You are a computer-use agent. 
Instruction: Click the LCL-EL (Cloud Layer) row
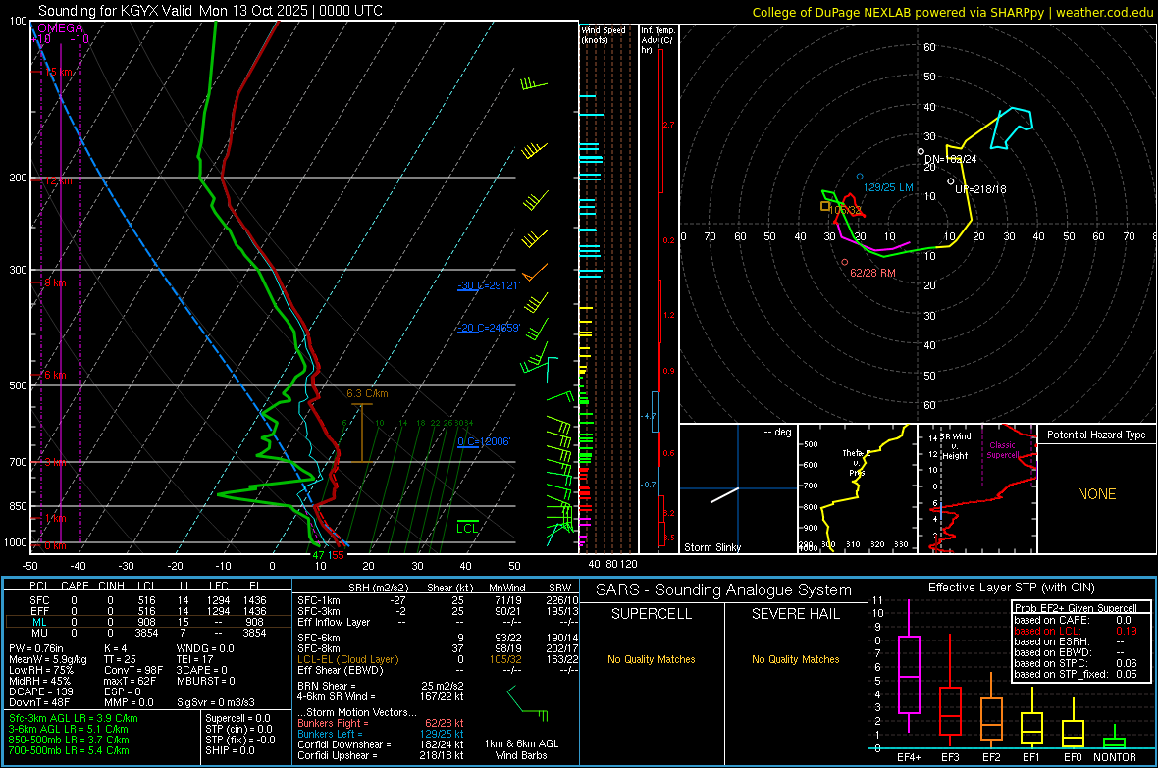(x=438, y=659)
